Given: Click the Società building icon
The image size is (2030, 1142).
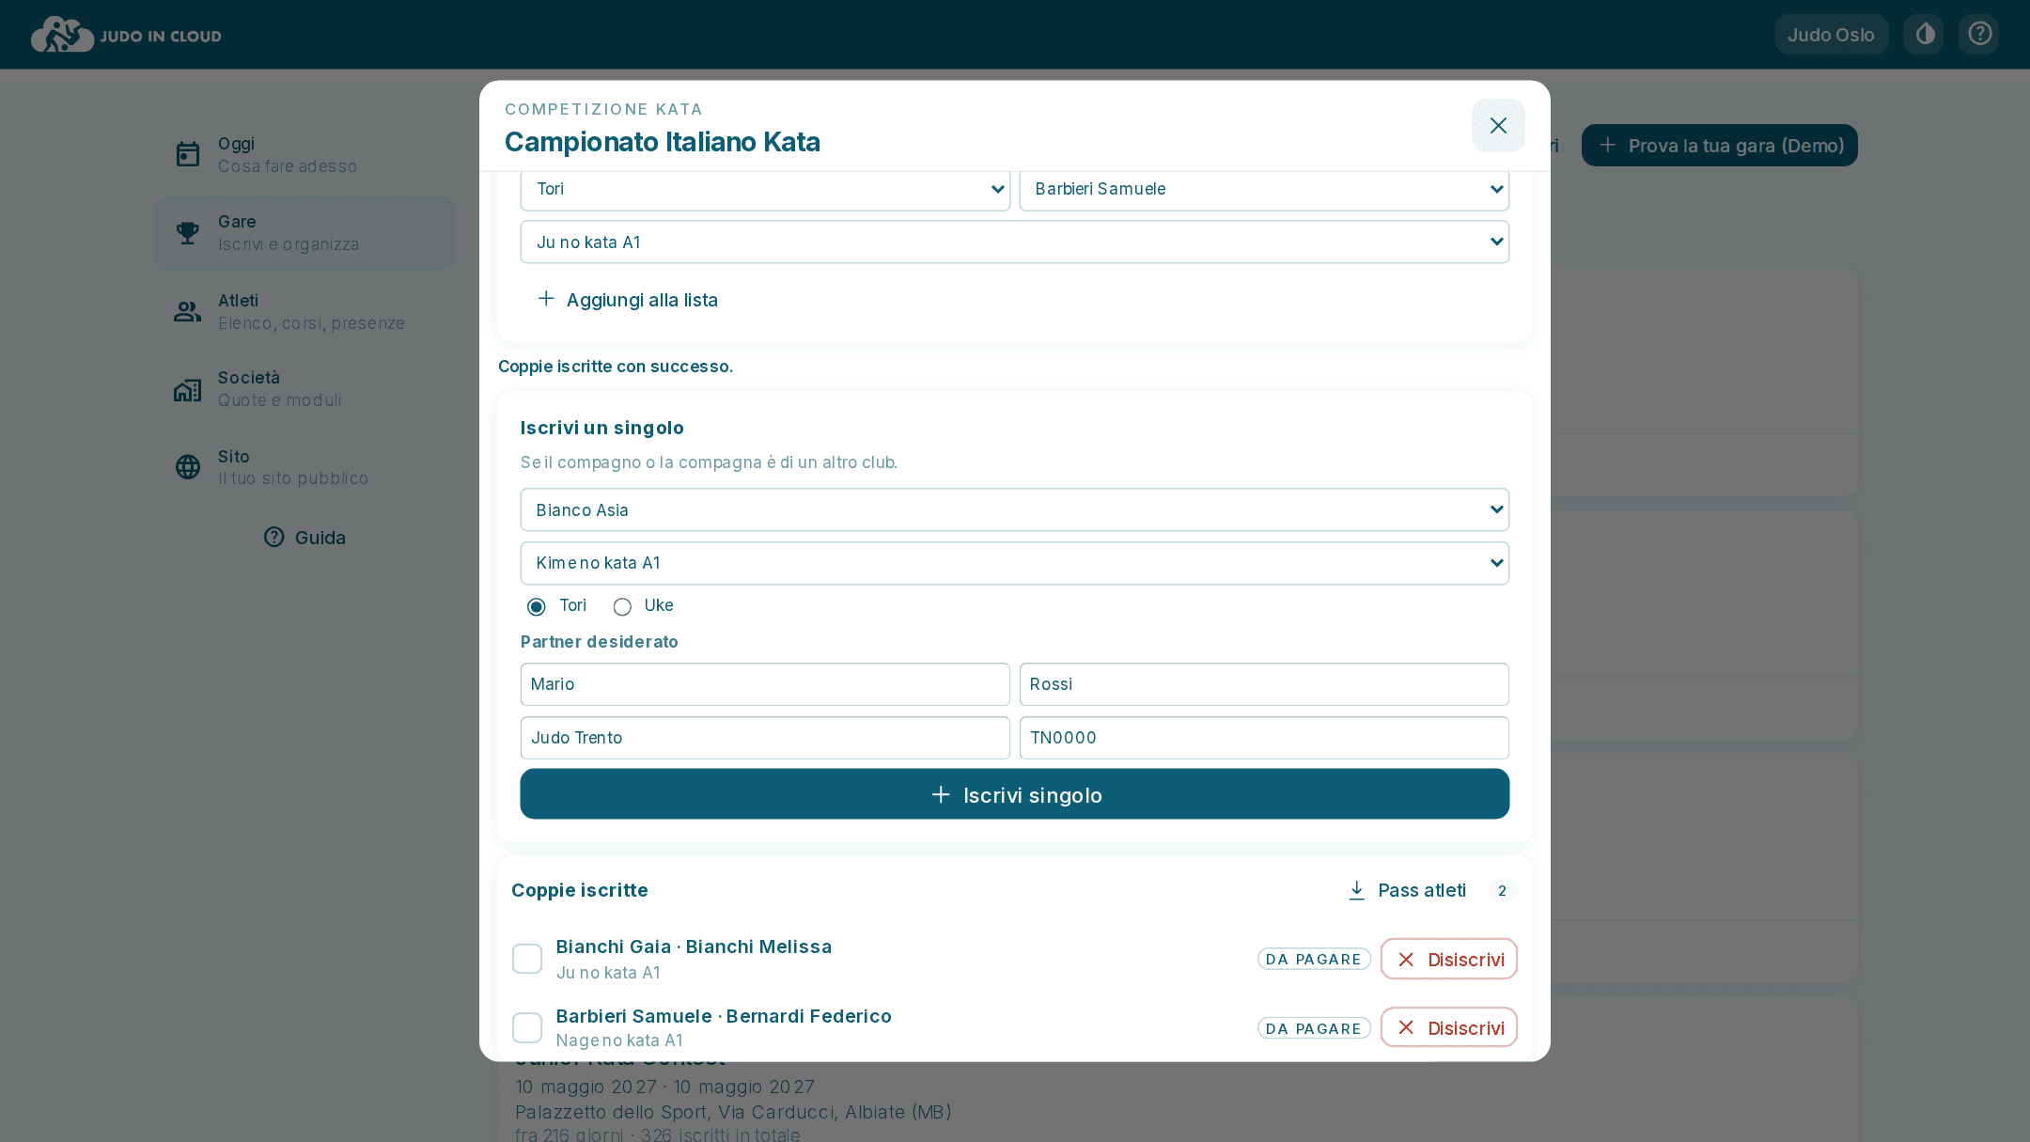Looking at the screenshot, I should pyautogui.click(x=188, y=389).
